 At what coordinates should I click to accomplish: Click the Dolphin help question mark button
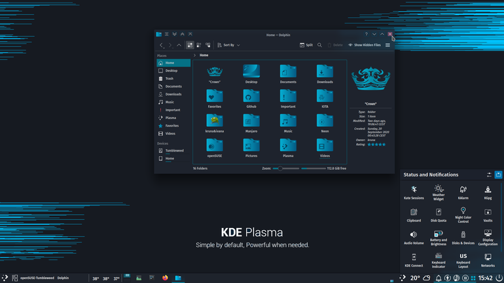point(366,34)
